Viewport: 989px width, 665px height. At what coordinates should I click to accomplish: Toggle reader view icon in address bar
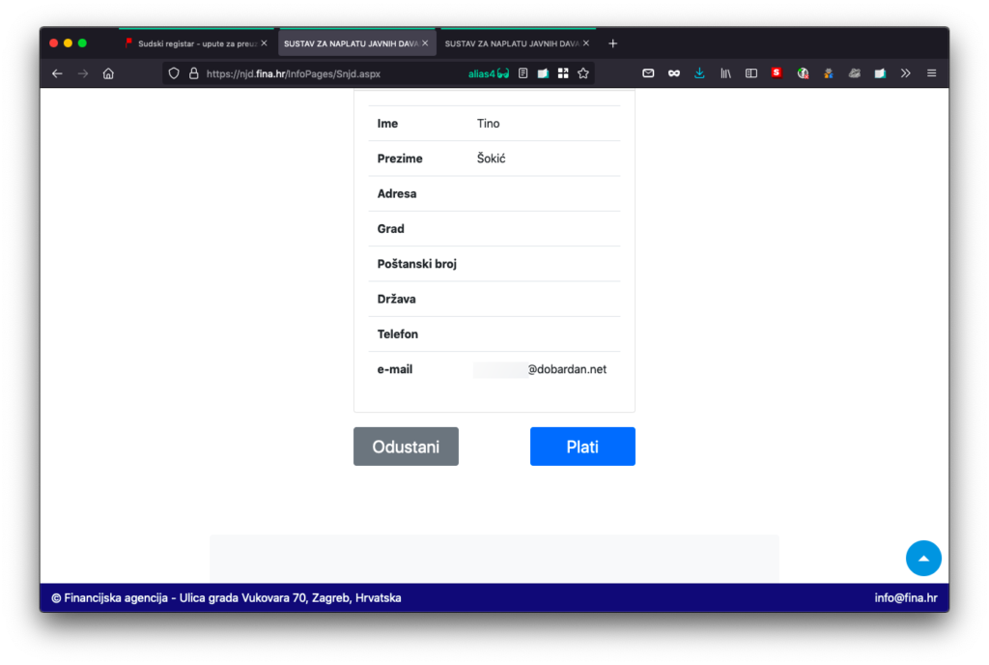tap(523, 73)
